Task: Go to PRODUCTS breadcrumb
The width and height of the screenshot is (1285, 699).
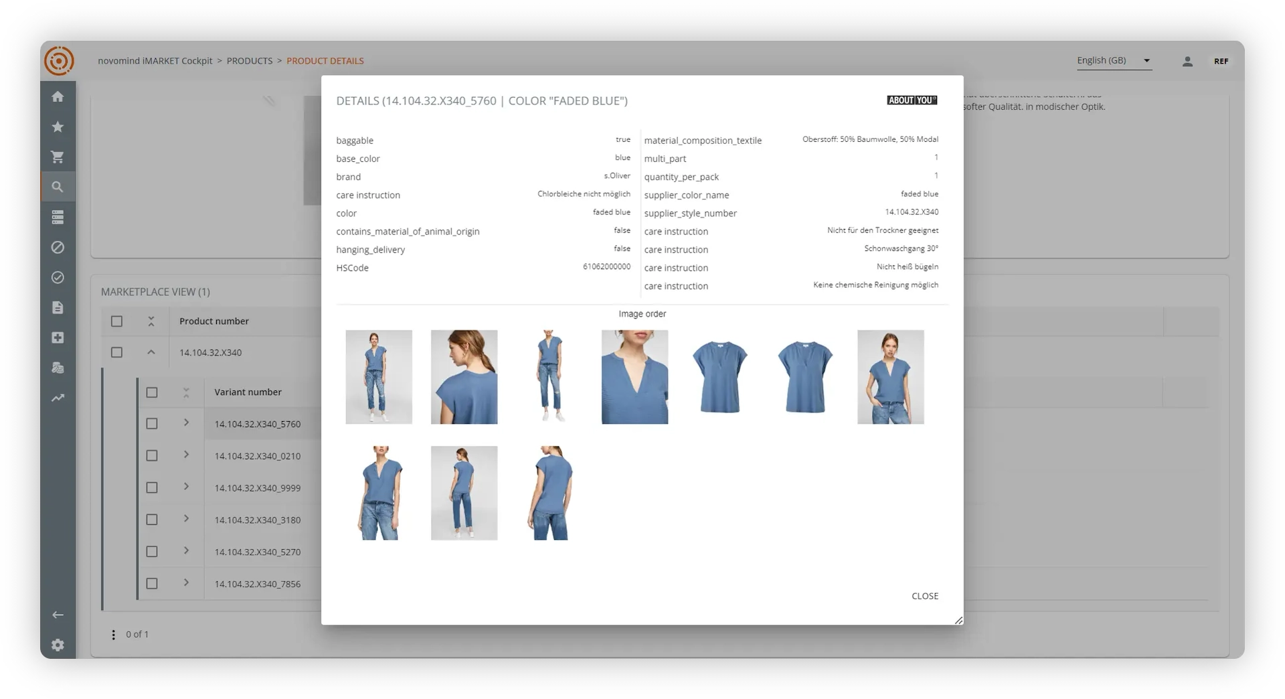Action: pos(249,61)
